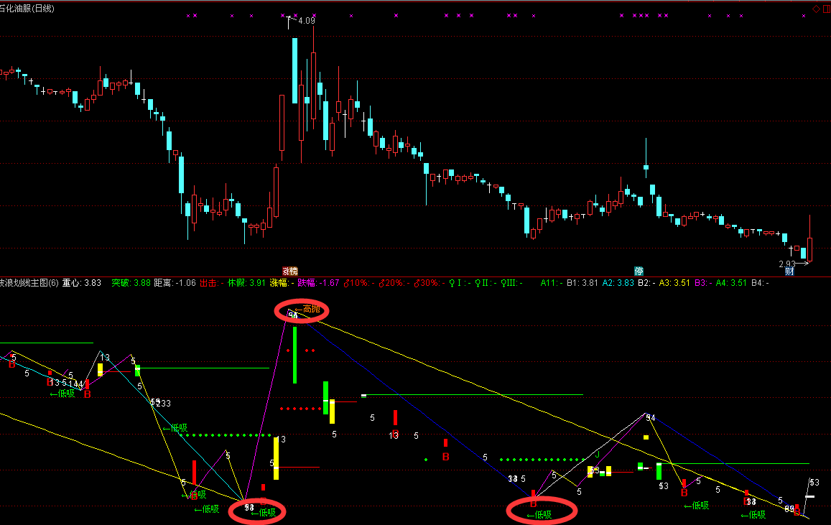
Task: Click the B4: - label
Action: coord(760,283)
